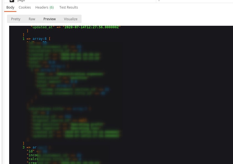Open the Headers (6) tab
The image size is (233, 164).
point(44,7)
